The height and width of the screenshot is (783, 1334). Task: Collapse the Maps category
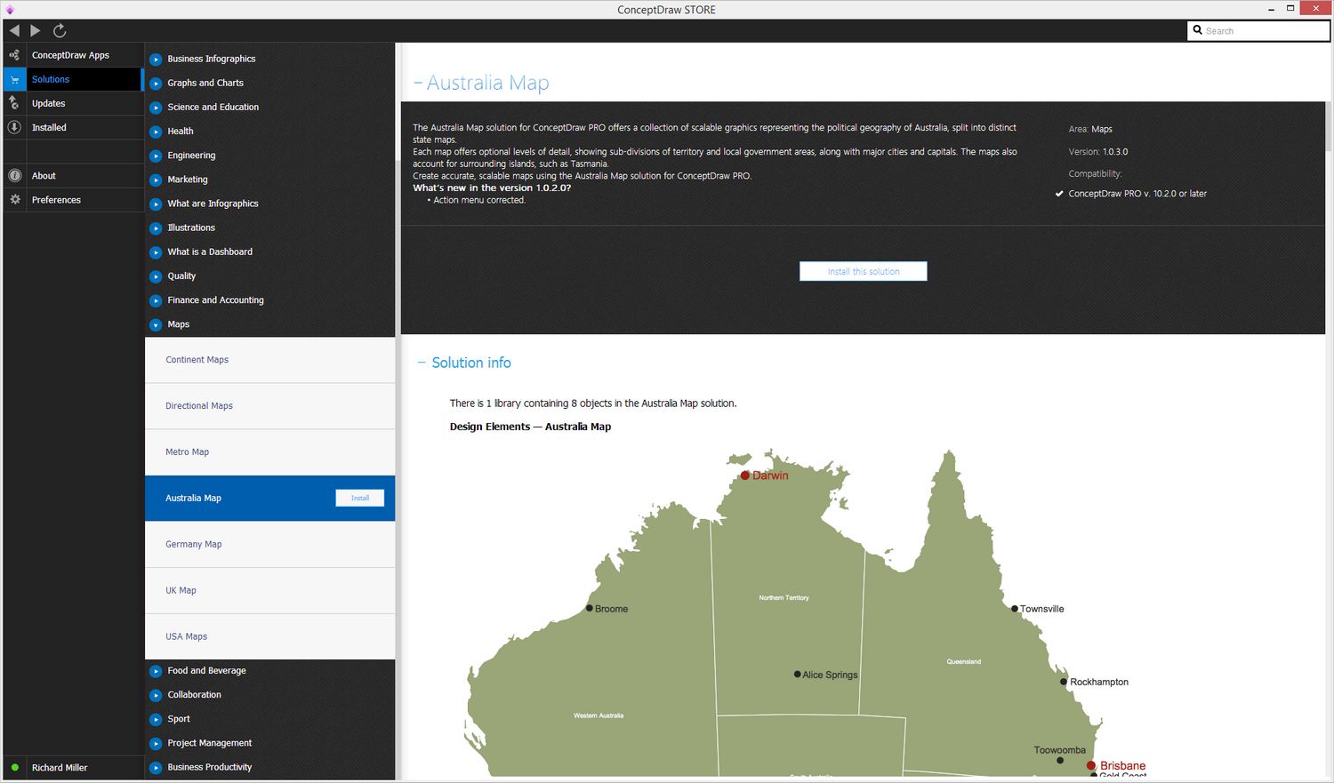[x=156, y=324]
